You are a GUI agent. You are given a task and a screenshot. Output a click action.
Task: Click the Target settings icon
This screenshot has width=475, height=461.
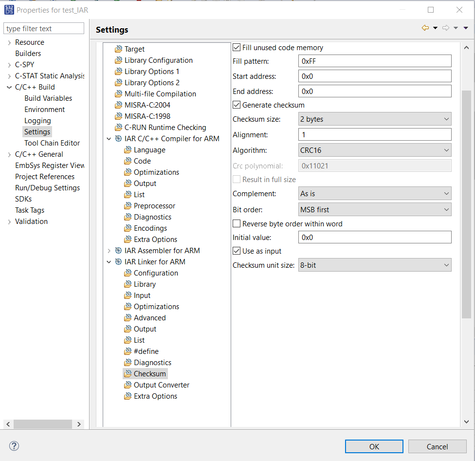pyautogui.click(x=118, y=49)
